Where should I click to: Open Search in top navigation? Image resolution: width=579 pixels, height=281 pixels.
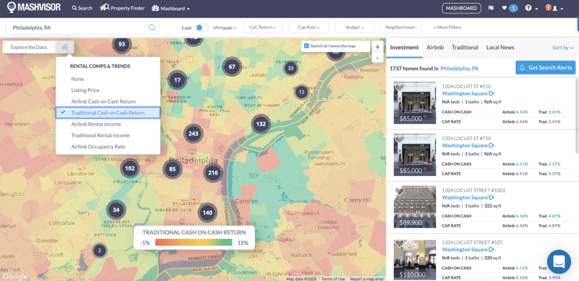[x=82, y=8]
